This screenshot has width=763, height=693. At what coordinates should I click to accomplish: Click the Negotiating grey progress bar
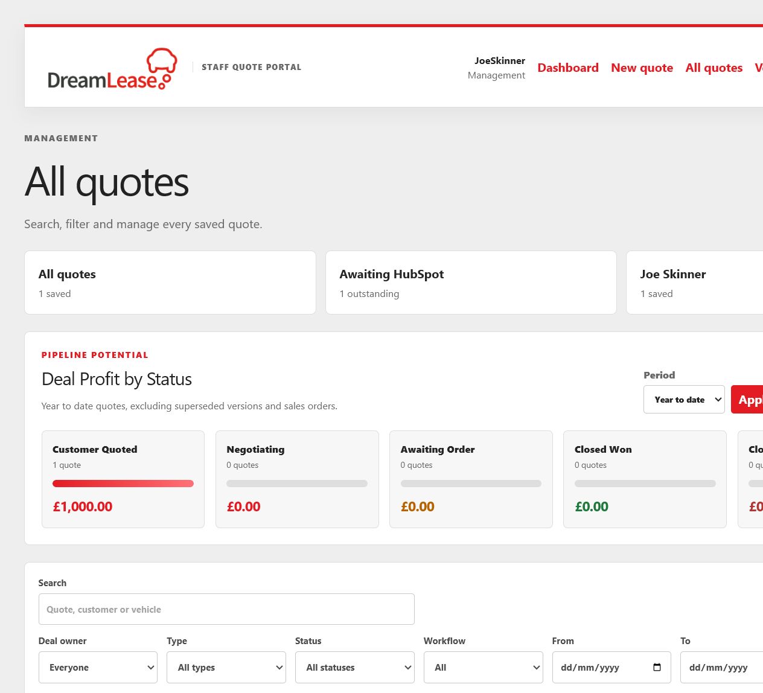pyautogui.click(x=297, y=484)
